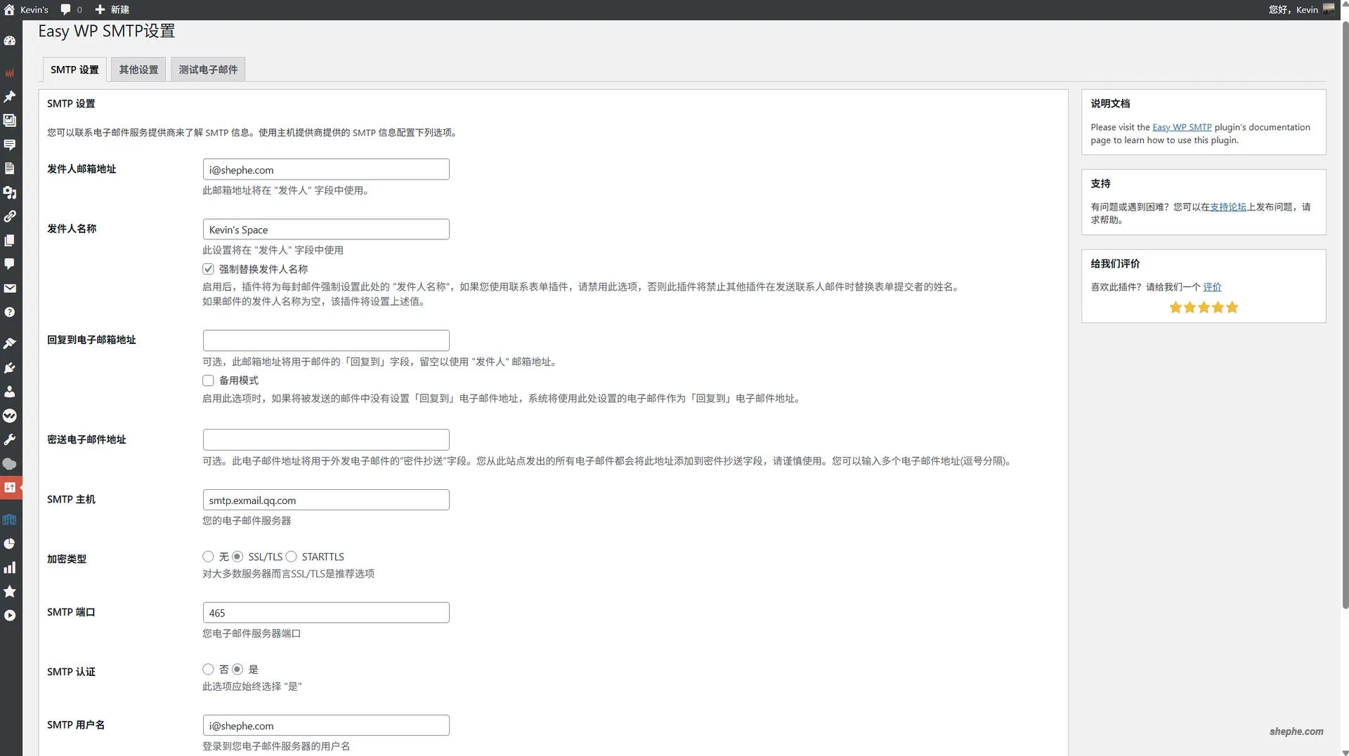Switch to the 测试电子邮件 tab
1349x756 pixels.
point(208,69)
